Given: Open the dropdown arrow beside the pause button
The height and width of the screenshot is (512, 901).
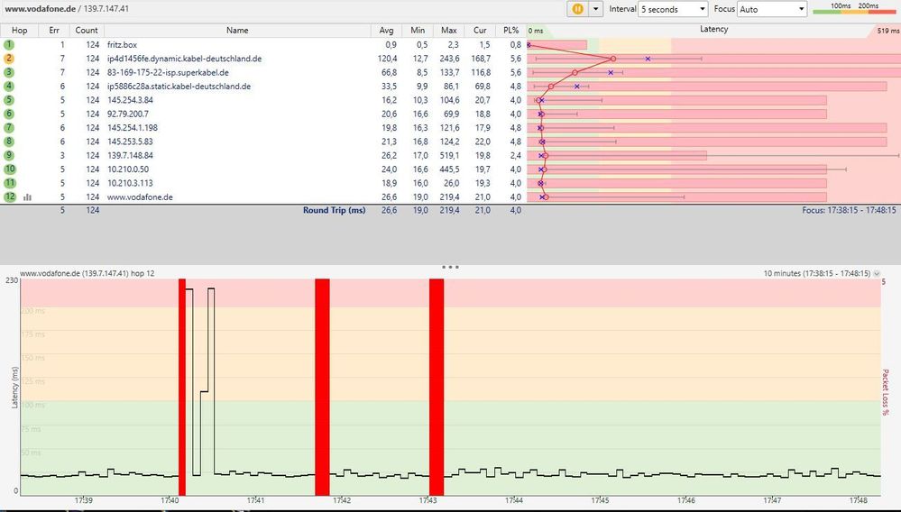Looking at the screenshot, I should click(x=596, y=9).
